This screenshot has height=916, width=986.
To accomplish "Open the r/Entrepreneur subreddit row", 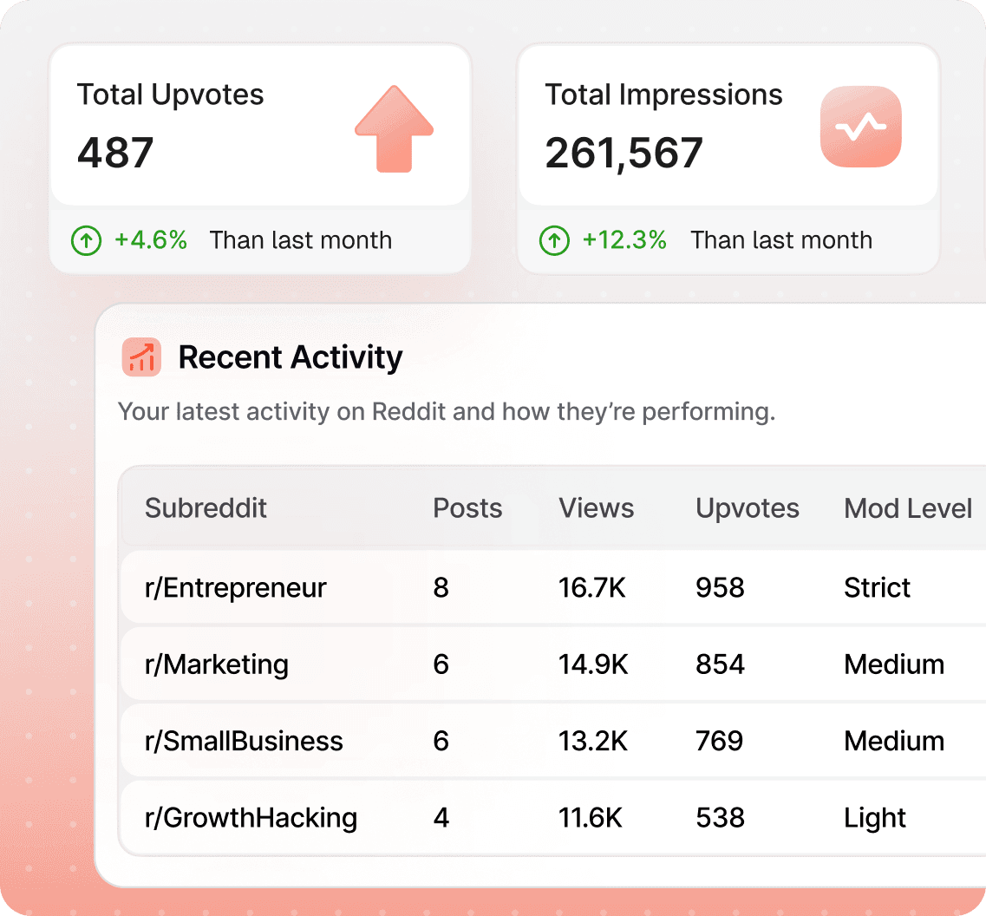I will [235, 588].
